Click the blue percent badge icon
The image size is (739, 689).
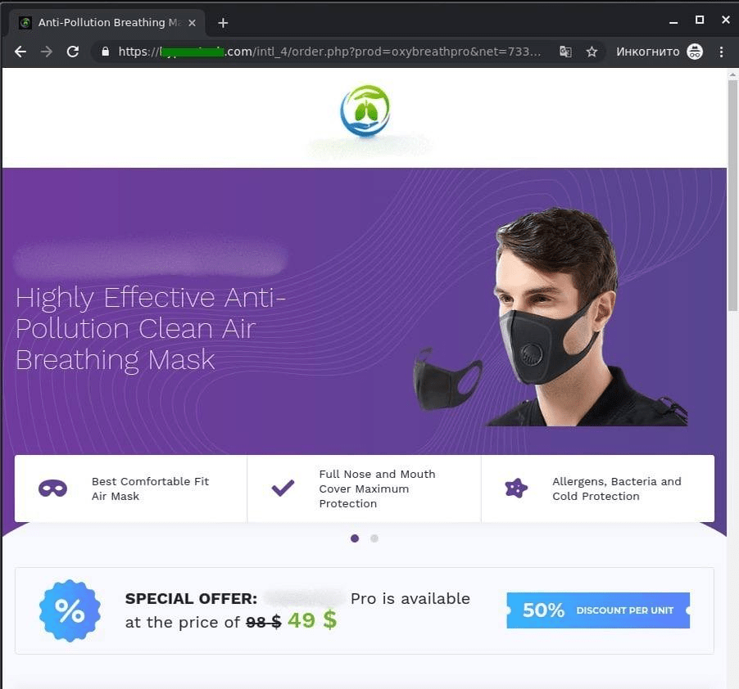70,611
